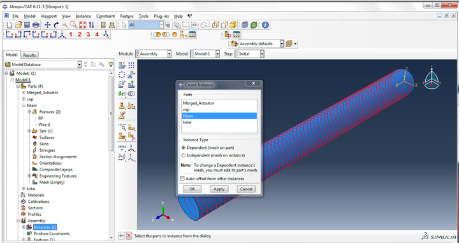Click the Translate Instance tool icon
Image resolution: width=459 pixels, height=243 pixels.
[131, 75]
